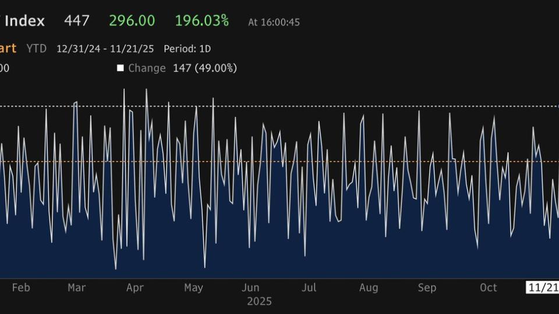Click the Oct label on time axis
The image size is (559, 314).
coord(488,287)
